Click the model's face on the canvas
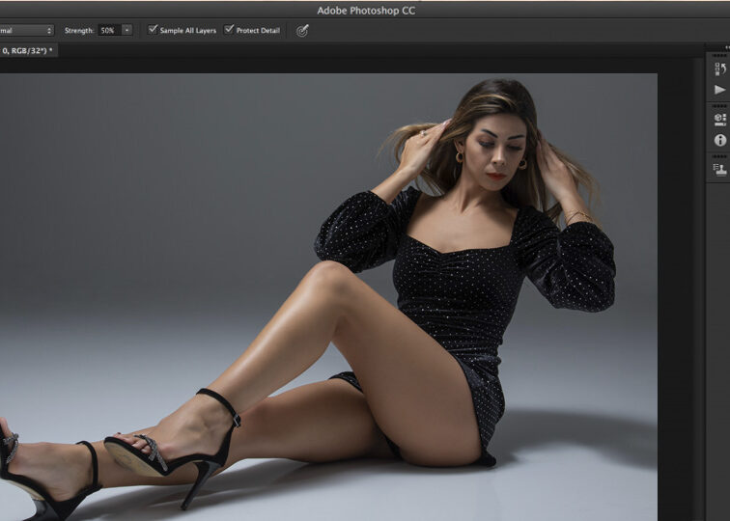 495,148
